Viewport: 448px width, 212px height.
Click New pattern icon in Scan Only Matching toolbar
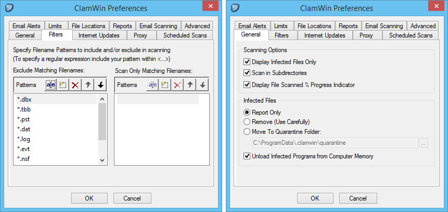(x=164, y=85)
